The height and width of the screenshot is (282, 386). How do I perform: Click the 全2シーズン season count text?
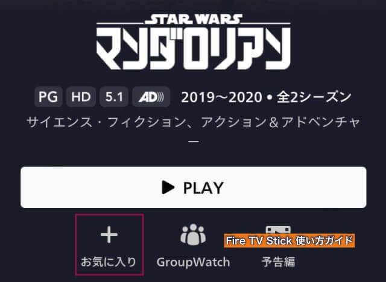(314, 97)
